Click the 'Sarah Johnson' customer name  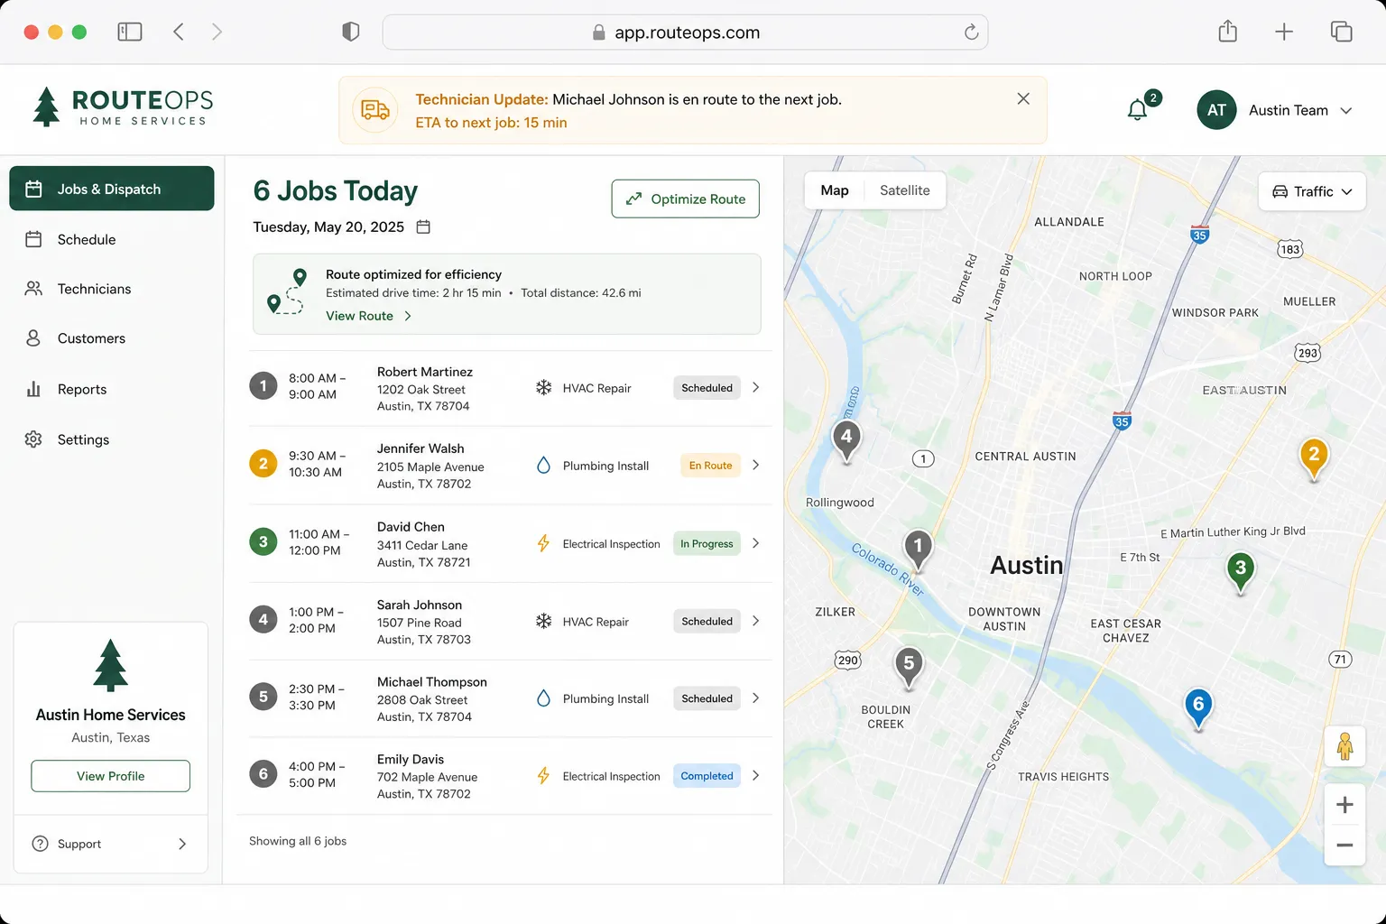pos(420,605)
